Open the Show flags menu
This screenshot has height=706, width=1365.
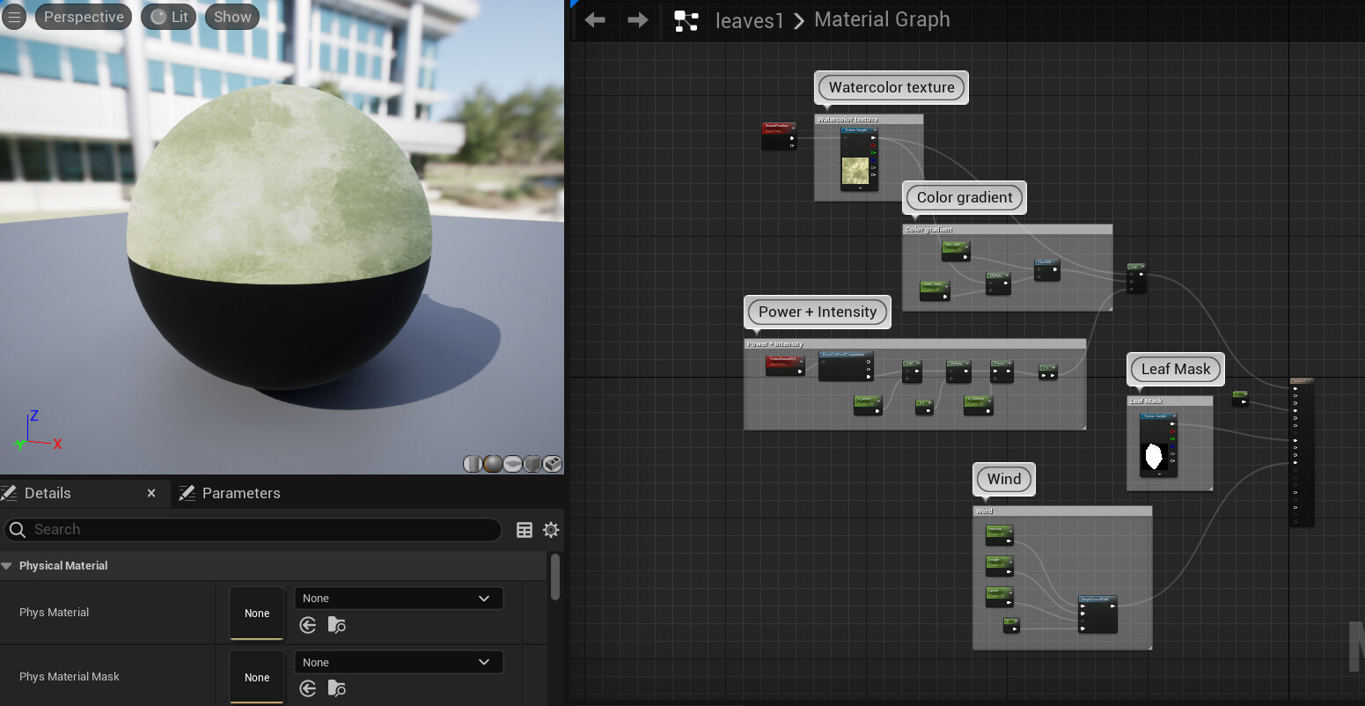click(232, 17)
